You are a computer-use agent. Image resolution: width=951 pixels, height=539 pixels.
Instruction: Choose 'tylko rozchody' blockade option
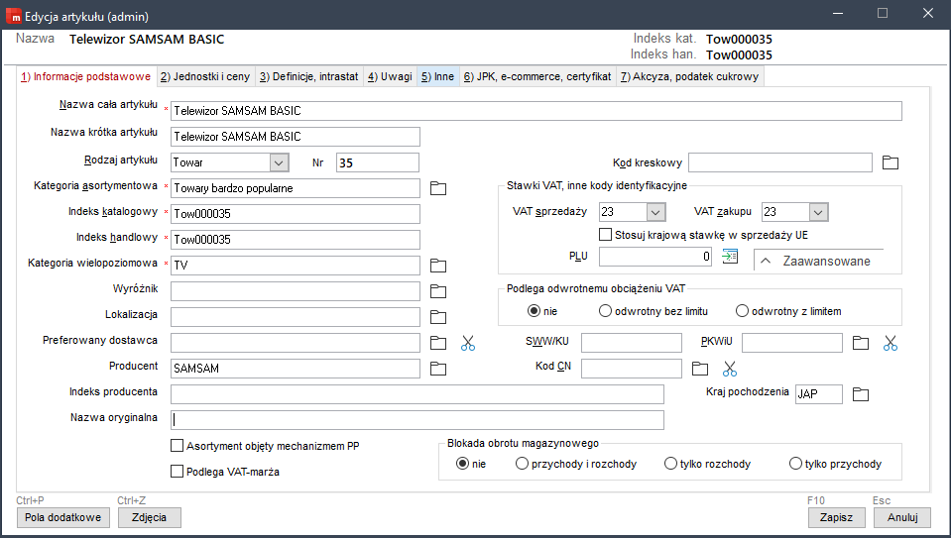click(670, 464)
